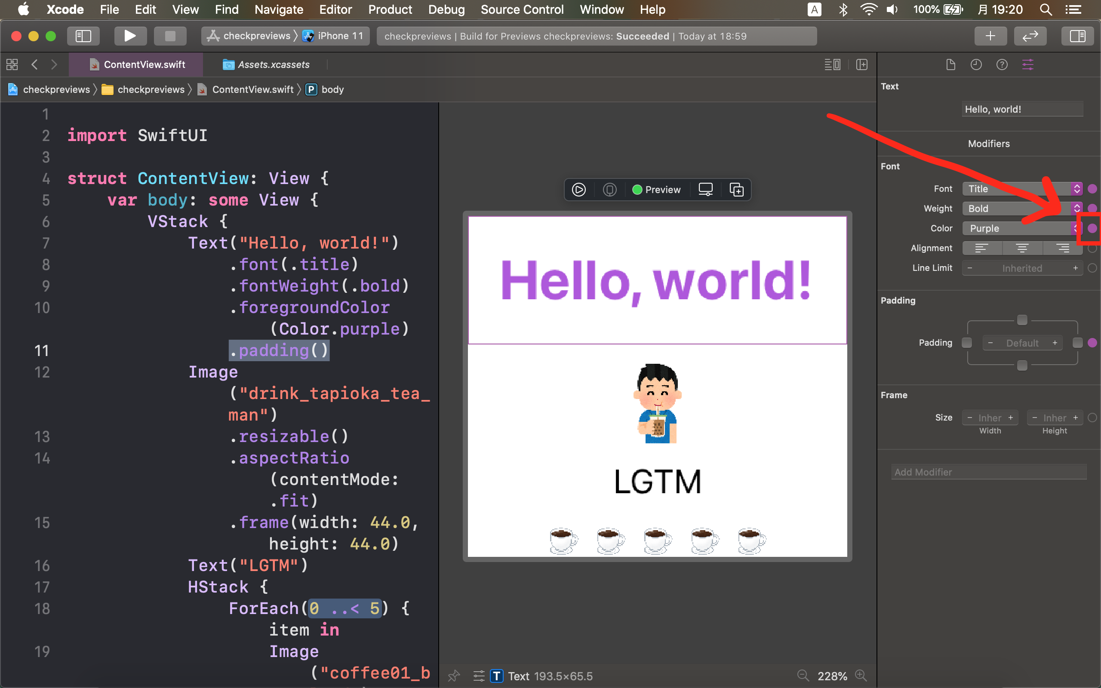Open the Editor menu
The width and height of the screenshot is (1101, 688).
pos(335,9)
